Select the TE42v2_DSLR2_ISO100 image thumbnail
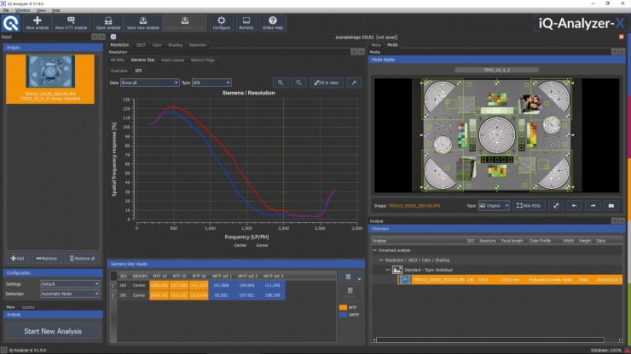The height and width of the screenshot is (354, 631). [50, 79]
